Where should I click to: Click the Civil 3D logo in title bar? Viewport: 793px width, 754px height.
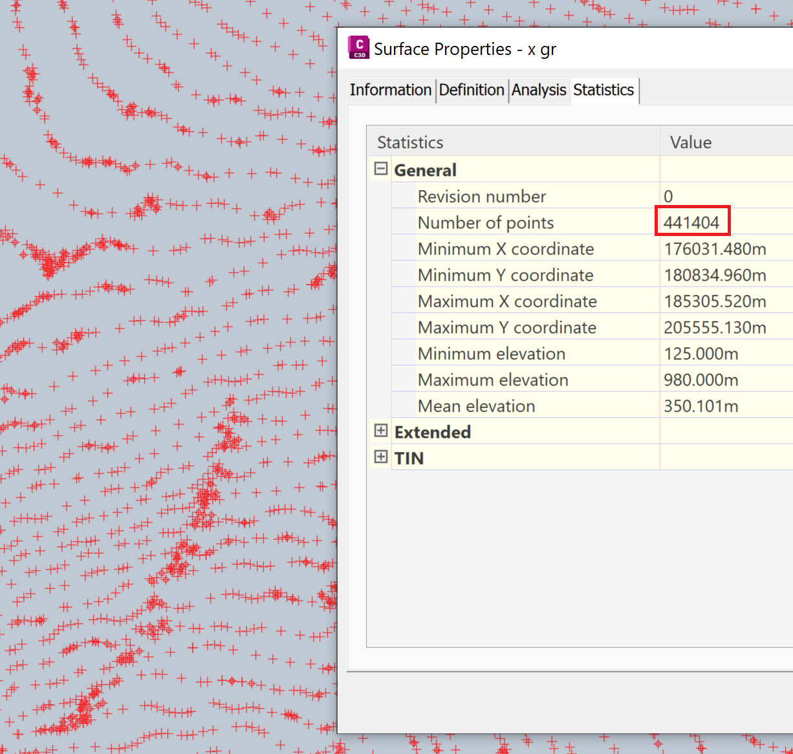point(359,47)
